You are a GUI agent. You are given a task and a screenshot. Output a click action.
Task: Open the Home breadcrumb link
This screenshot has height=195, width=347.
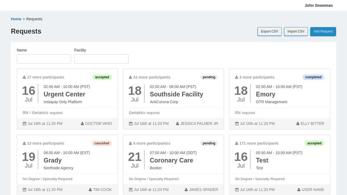pyautogui.click(x=16, y=19)
